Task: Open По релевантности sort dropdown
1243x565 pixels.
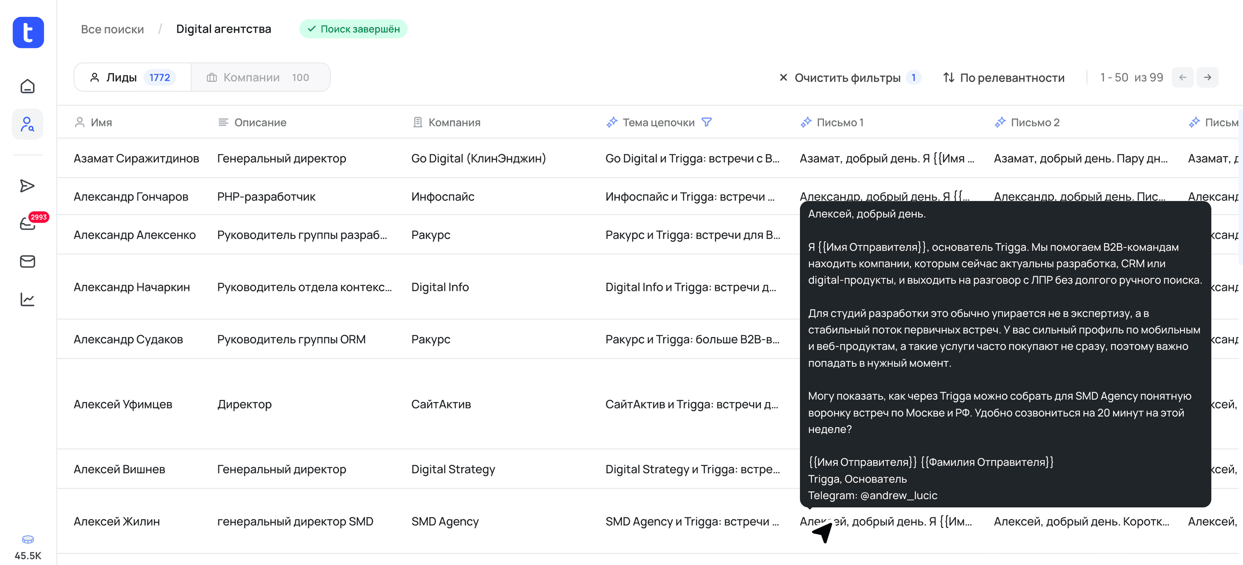Action: (x=1004, y=78)
